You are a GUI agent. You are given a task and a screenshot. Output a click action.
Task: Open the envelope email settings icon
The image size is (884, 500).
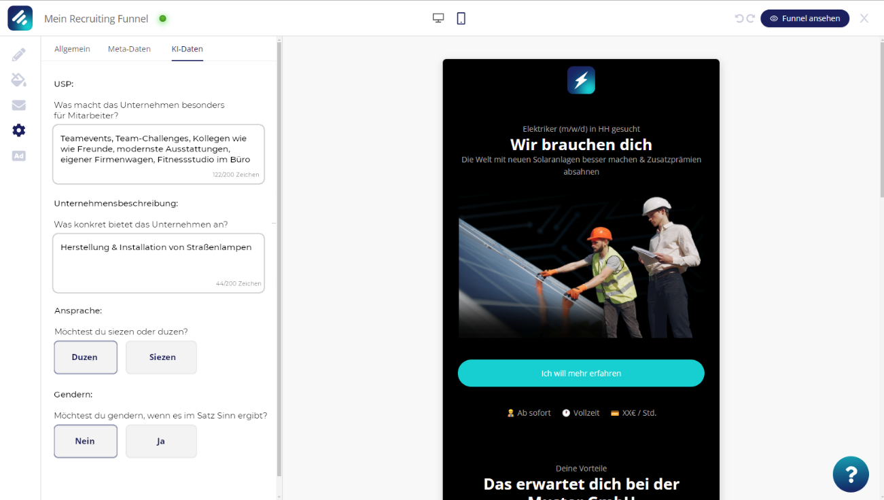(18, 105)
